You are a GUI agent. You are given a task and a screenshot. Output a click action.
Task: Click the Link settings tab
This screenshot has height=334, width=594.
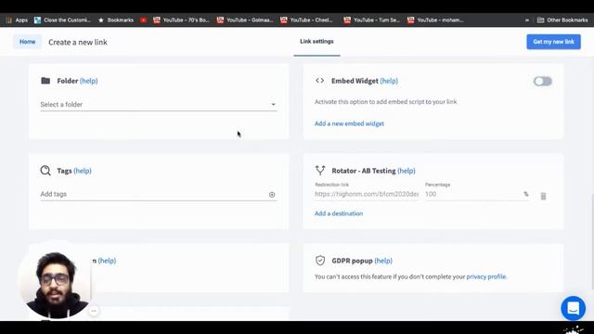[x=316, y=41]
